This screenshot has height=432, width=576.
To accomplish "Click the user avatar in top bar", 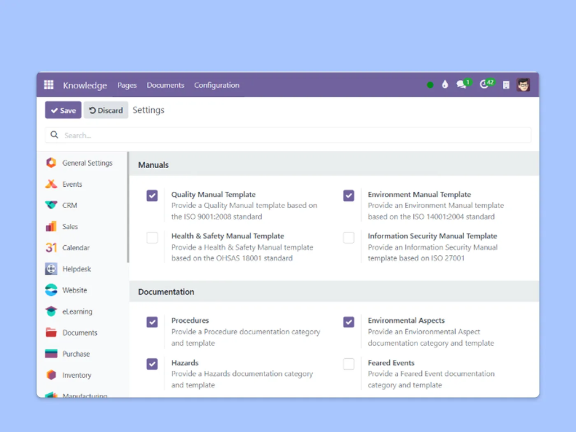I will click(x=523, y=85).
